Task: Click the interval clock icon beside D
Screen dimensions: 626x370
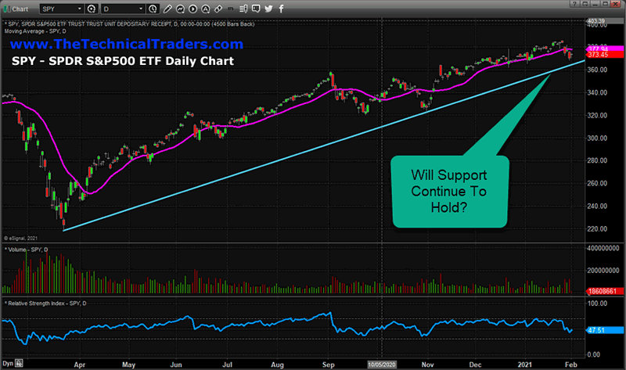Action: pos(153,9)
